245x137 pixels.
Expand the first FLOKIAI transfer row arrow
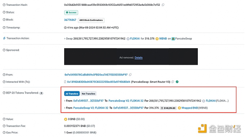tap(65, 101)
